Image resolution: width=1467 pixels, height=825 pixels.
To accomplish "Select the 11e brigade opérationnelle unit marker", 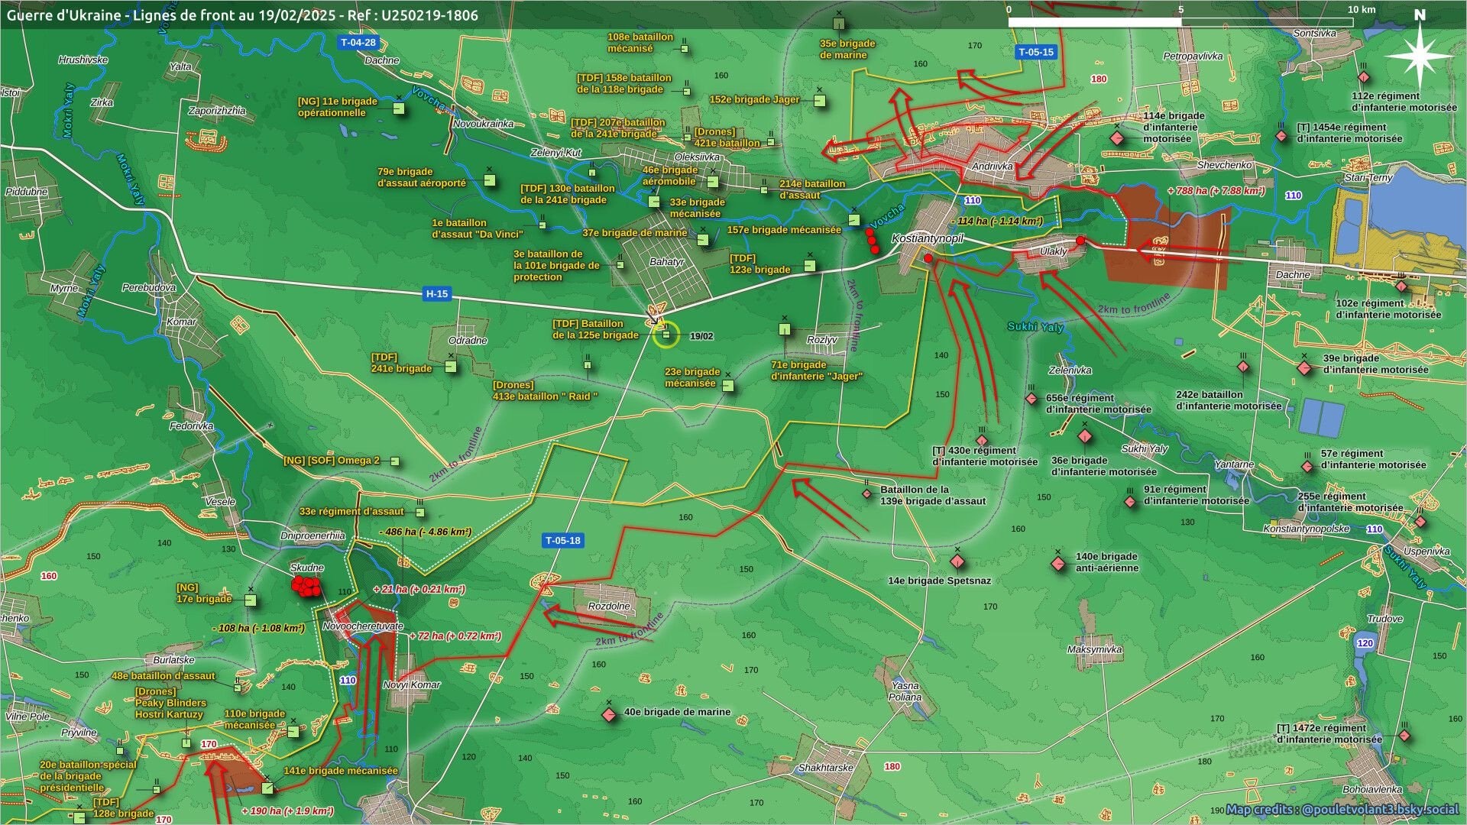I will (x=399, y=108).
